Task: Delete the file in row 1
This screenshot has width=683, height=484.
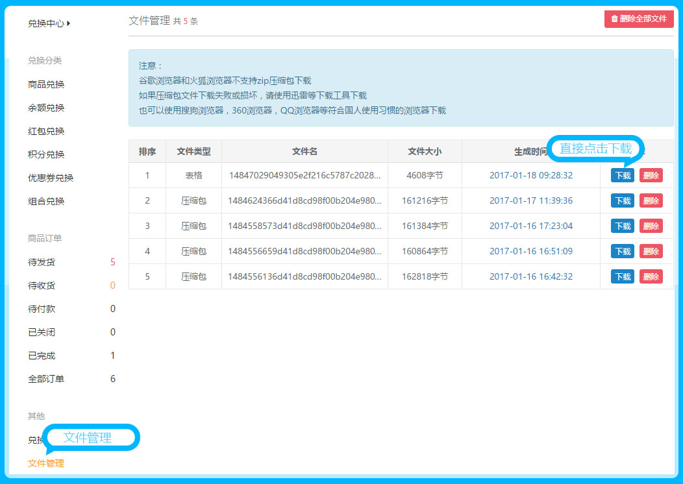Action: click(651, 176)
